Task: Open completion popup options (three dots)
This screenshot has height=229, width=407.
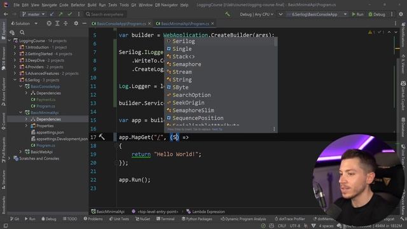Action: click(274, 129)
